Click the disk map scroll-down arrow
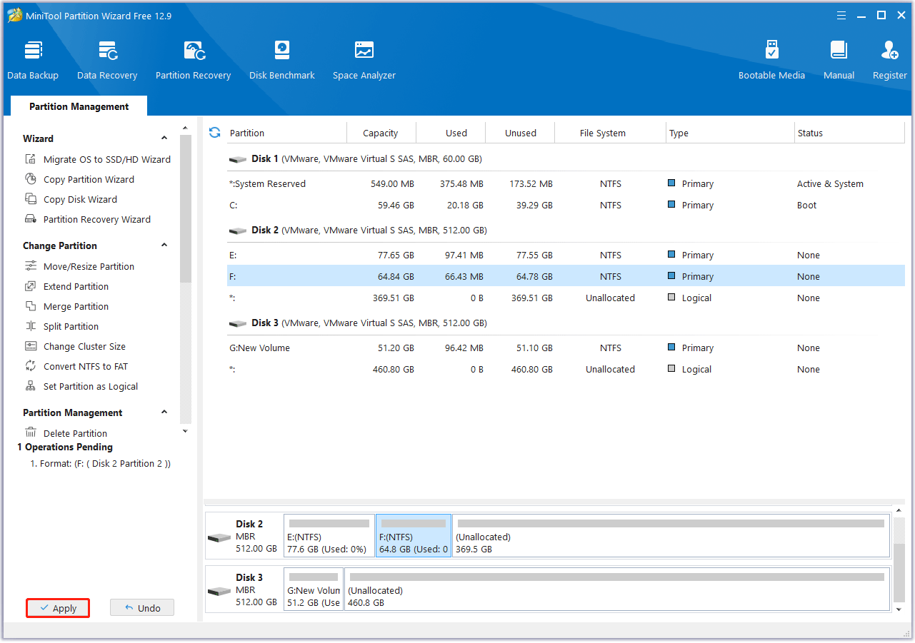 [x=899, y=609]
